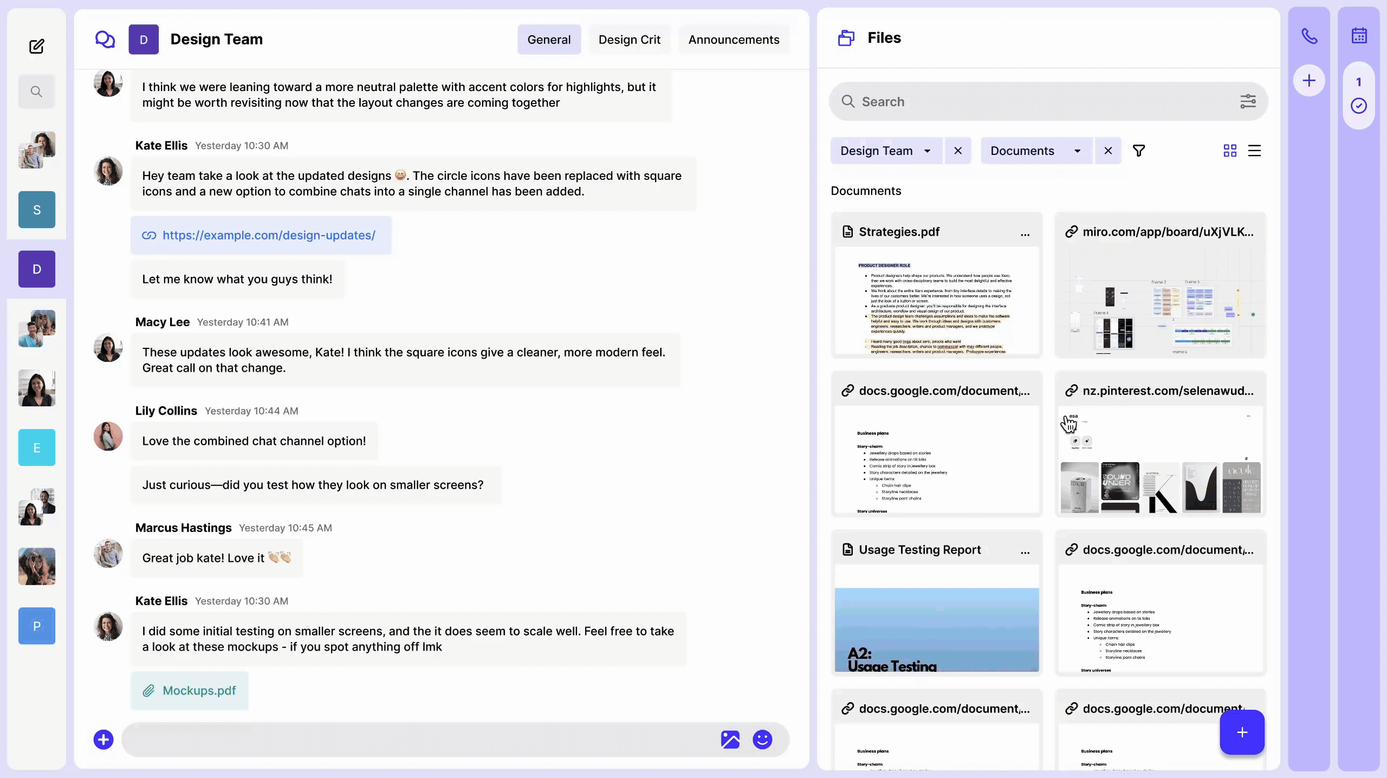This screenshot has width=1387, height=778.
Task: Open the Mockups.pdf attachment
Action: coord(190,690)
